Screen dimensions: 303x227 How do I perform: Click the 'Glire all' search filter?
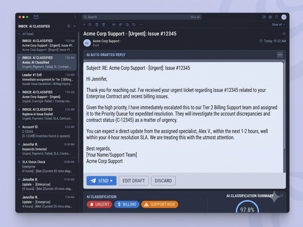(x=195, y=17)
